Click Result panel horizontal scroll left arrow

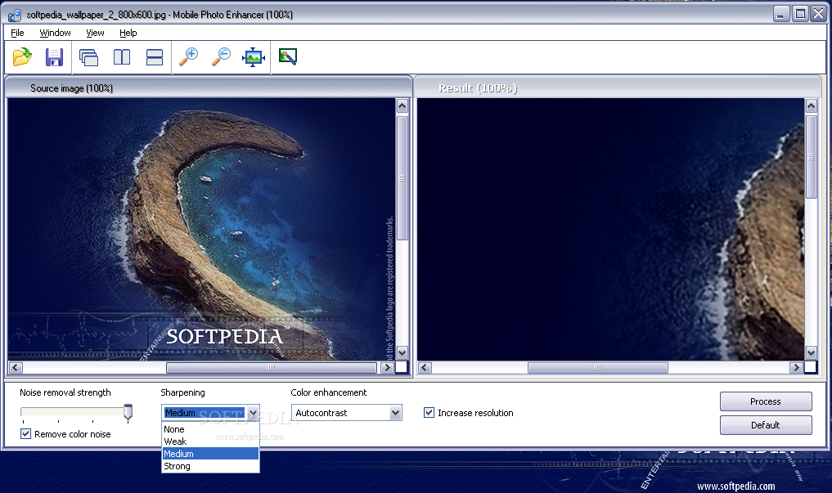[x=425, y=367]
